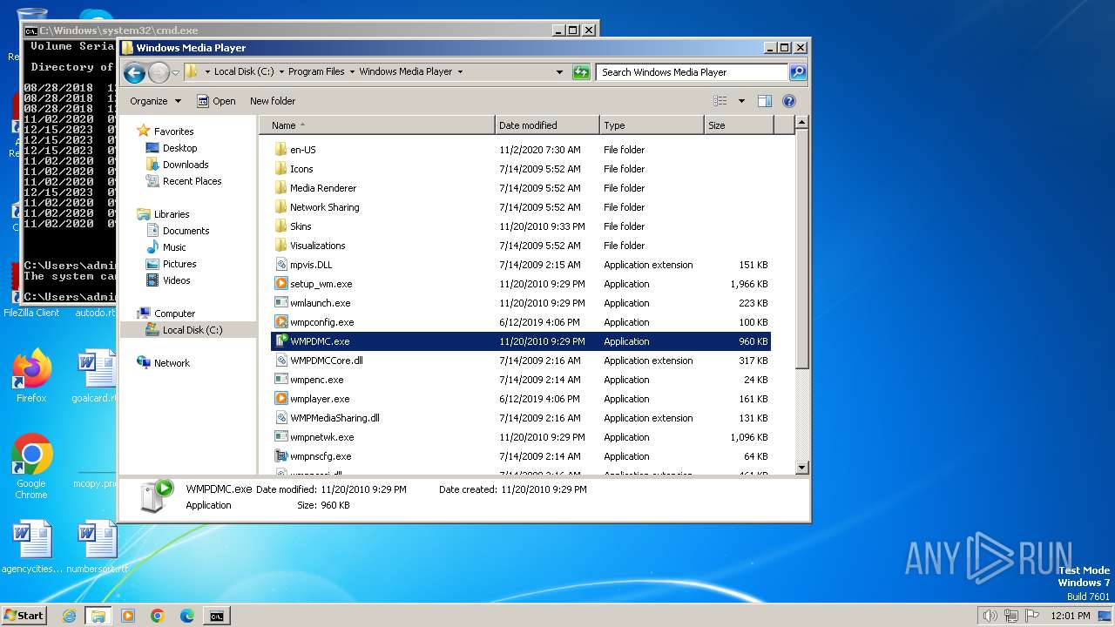Create a New folder
1115x627 pixels.
(x=273, y=101)
